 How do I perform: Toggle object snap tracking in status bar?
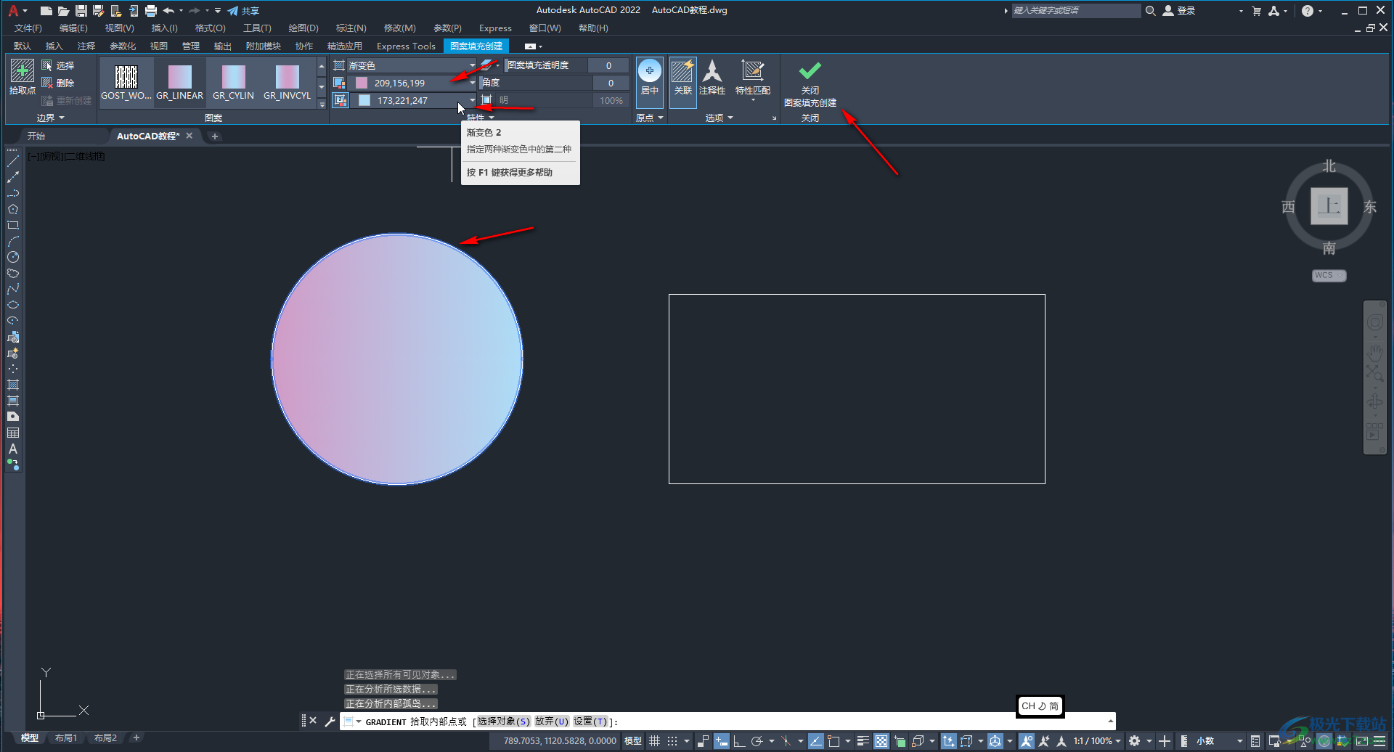(x=816, y=741)
